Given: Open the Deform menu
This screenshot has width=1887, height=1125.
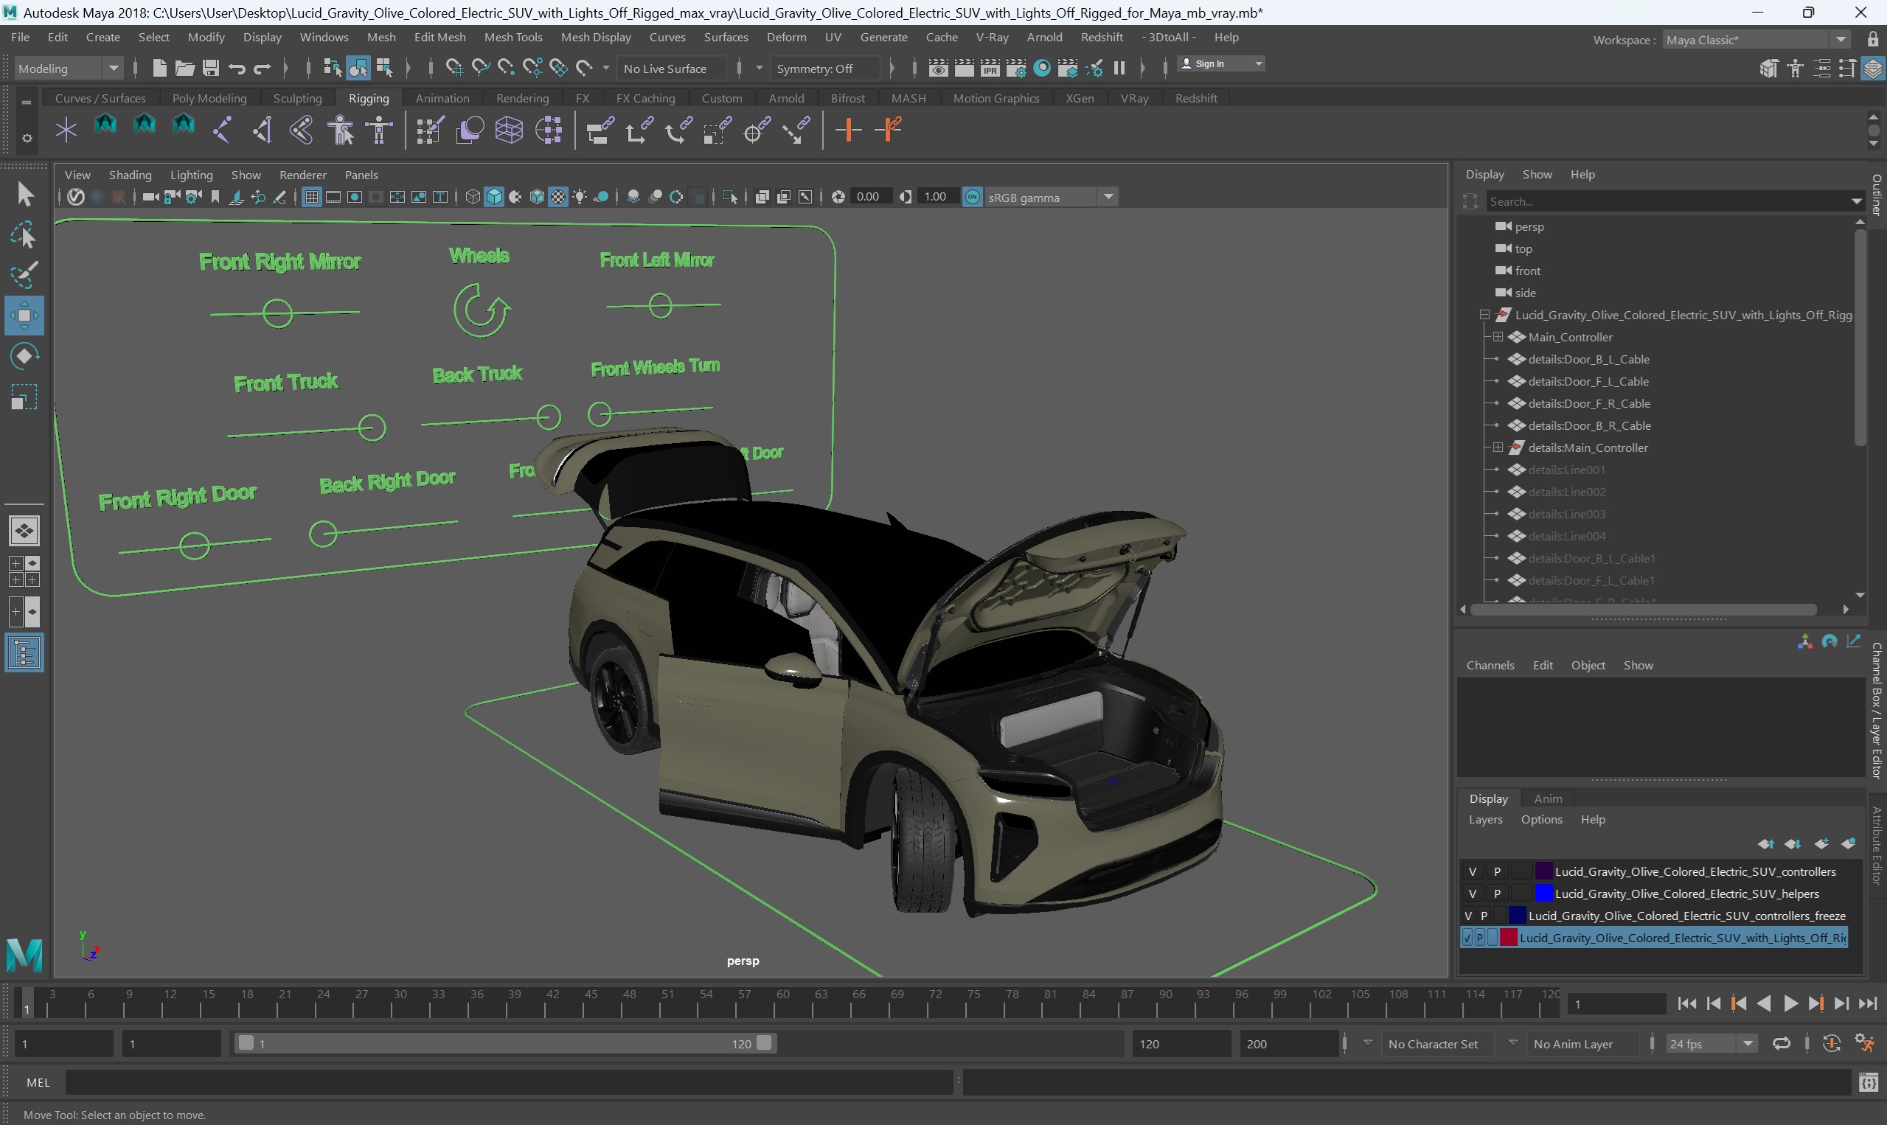Looking at the screenshot, I should [x=785, y=37].
